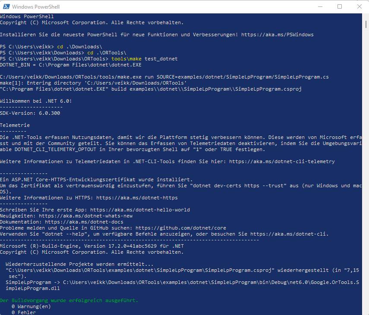The image size is (369, 315).
Task: Click the '0 Fehler' line
Action: click(x=24, y=312)
